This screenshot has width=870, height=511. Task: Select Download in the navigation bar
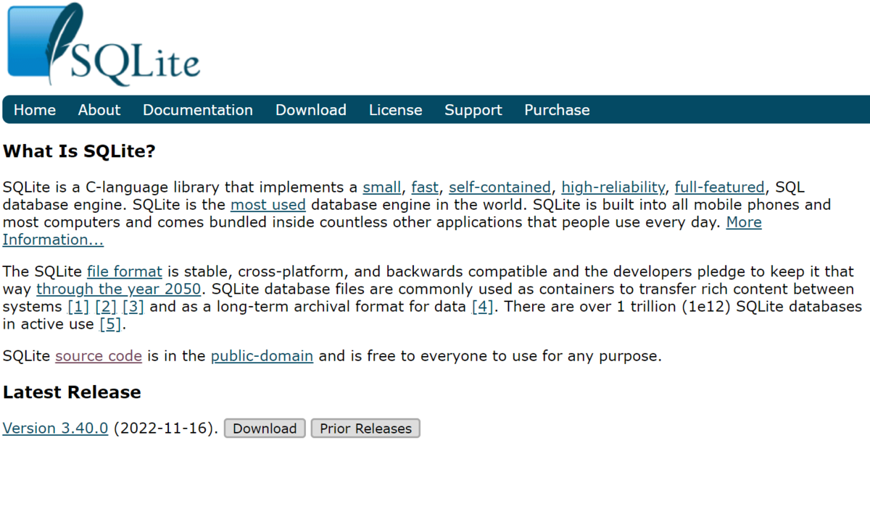point(311,110)
